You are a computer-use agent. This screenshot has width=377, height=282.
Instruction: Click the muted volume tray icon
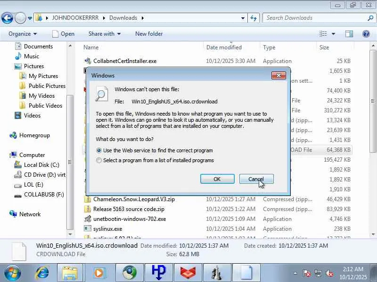coord(329,273)
